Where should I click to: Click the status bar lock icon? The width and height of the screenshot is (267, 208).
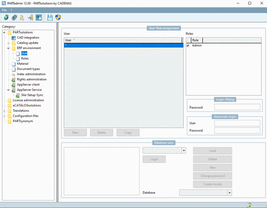(249, 205)
